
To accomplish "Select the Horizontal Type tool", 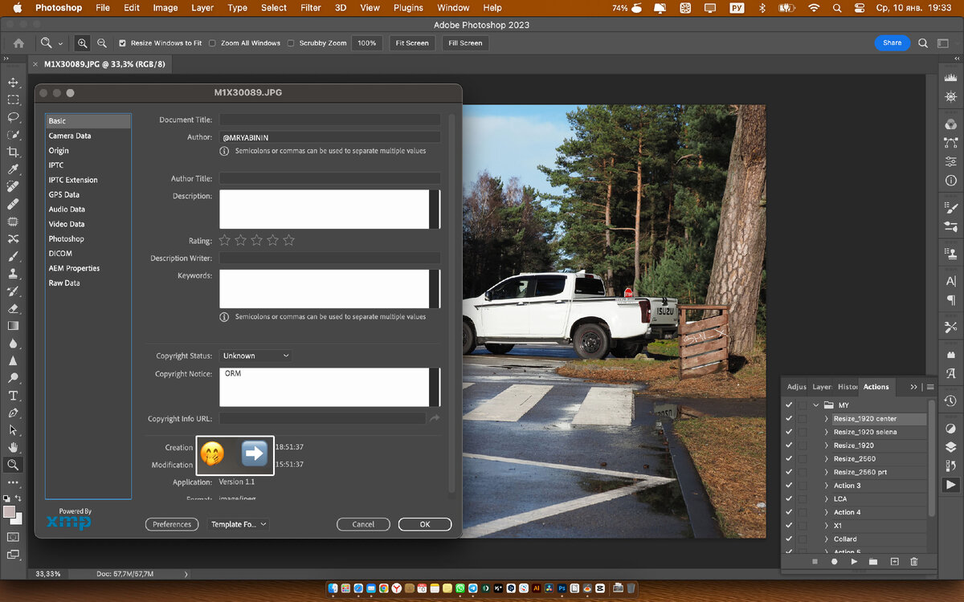I will [x=13, y=396].
